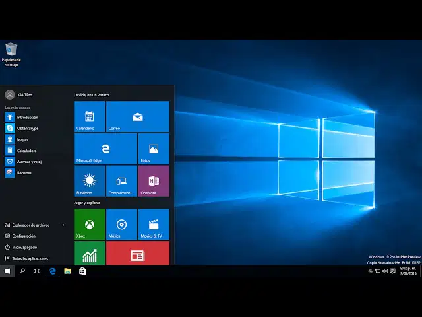Open Configuración settings

[x=20, y=236]
